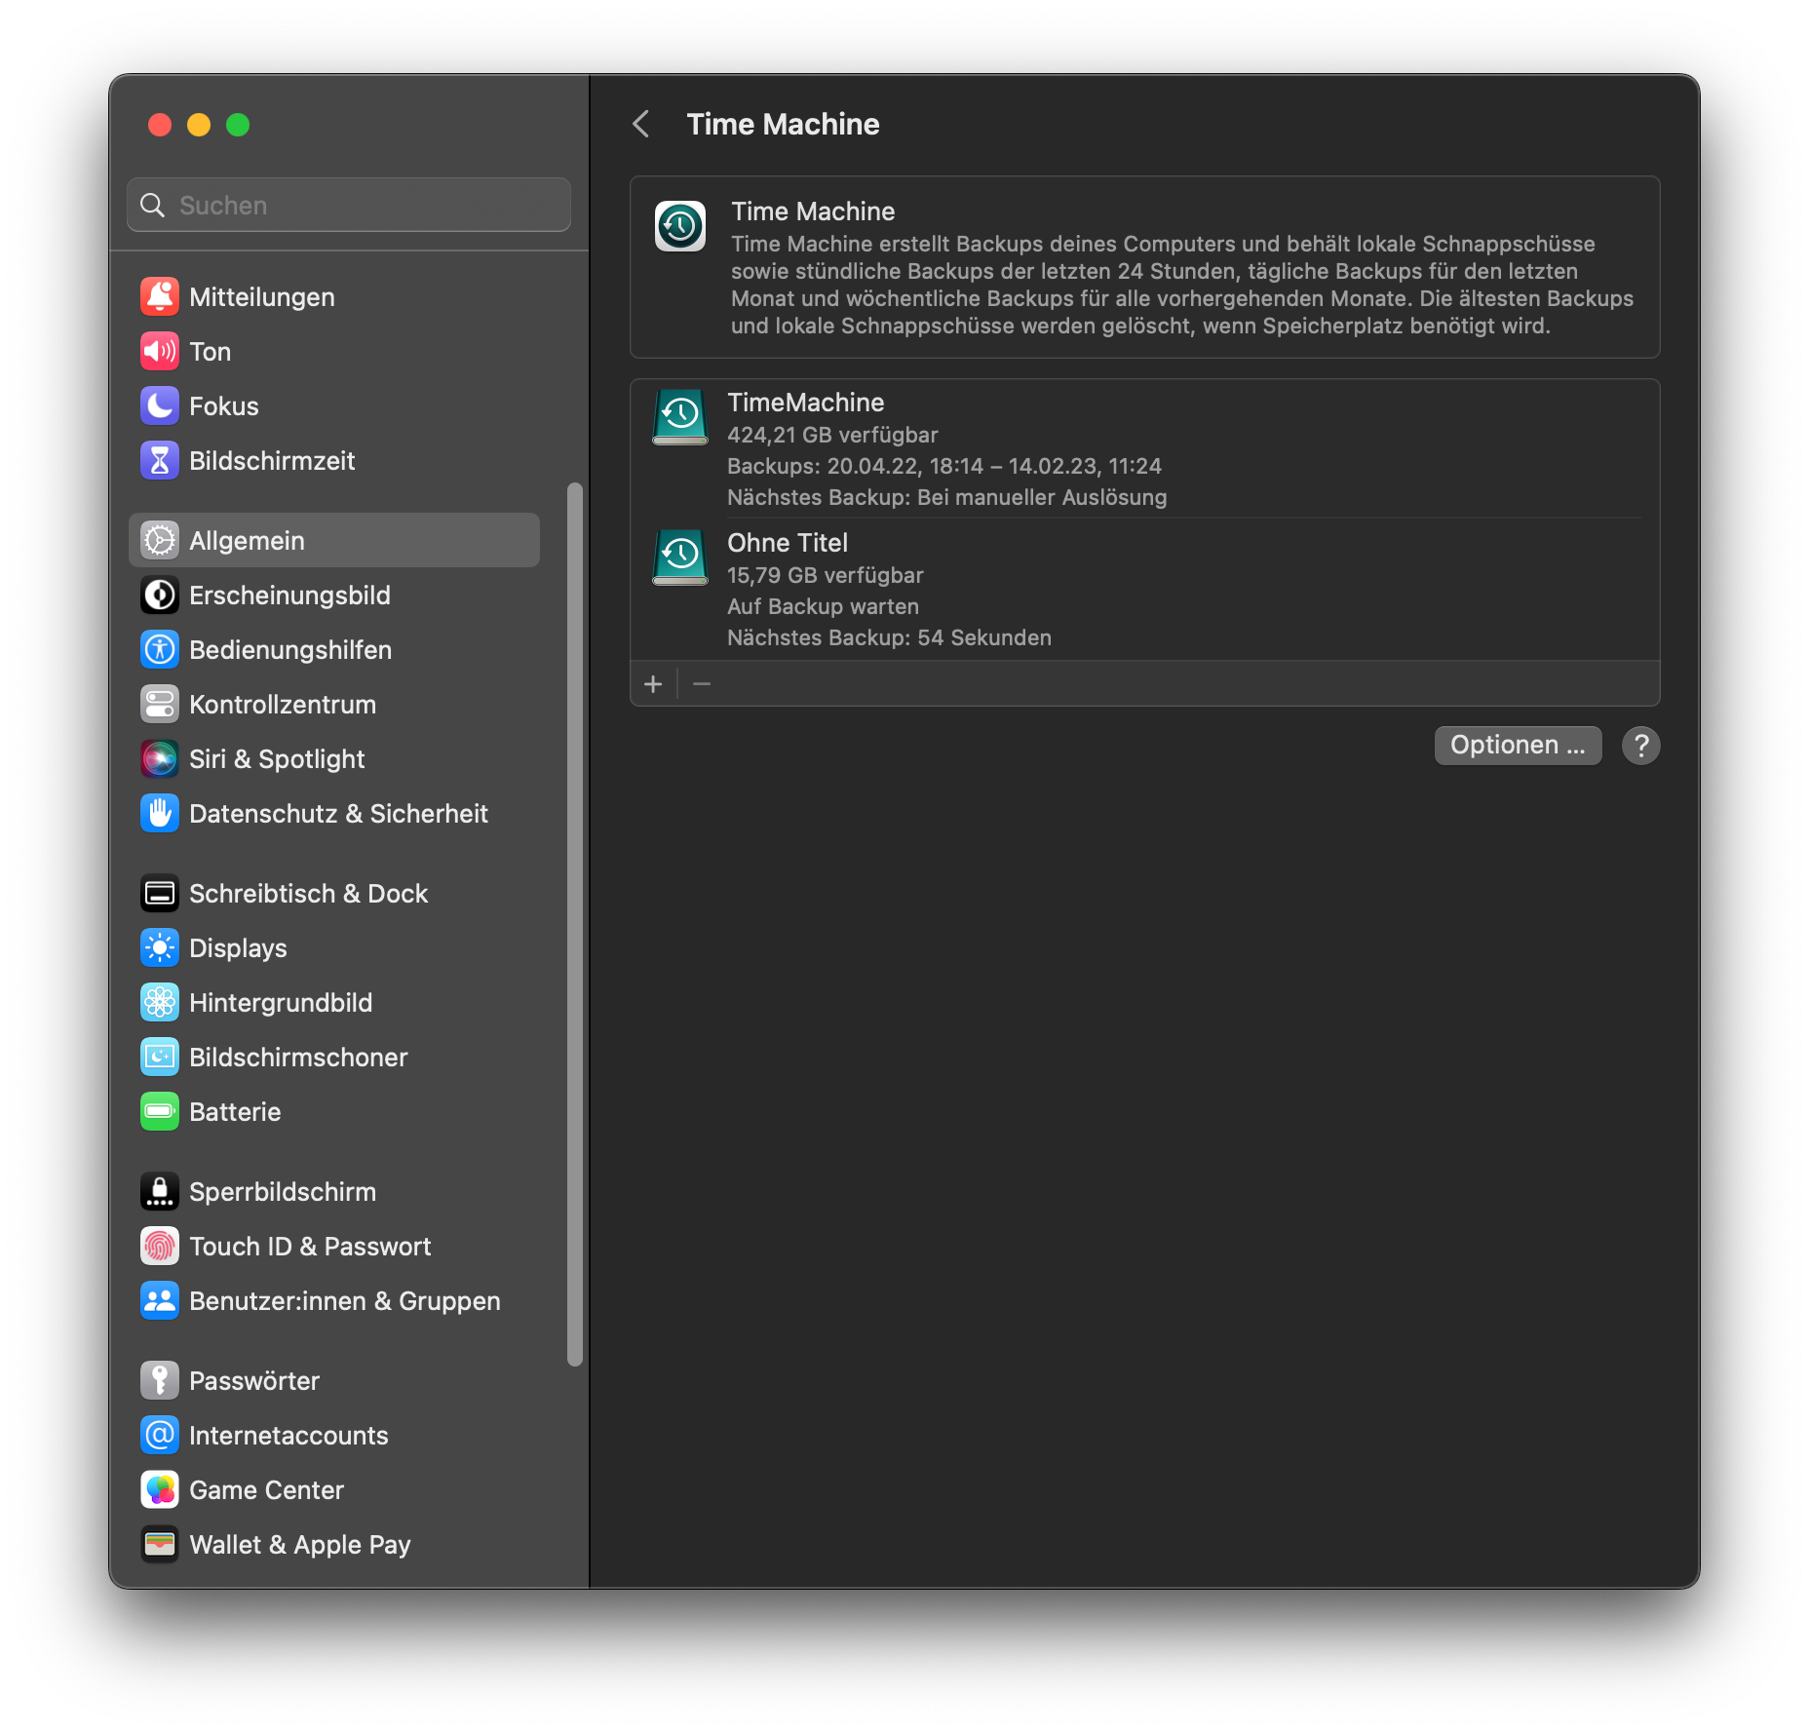Open Mitteilungen bell icon in sidebar
1809x1733 pixels.
click(160, 297)
